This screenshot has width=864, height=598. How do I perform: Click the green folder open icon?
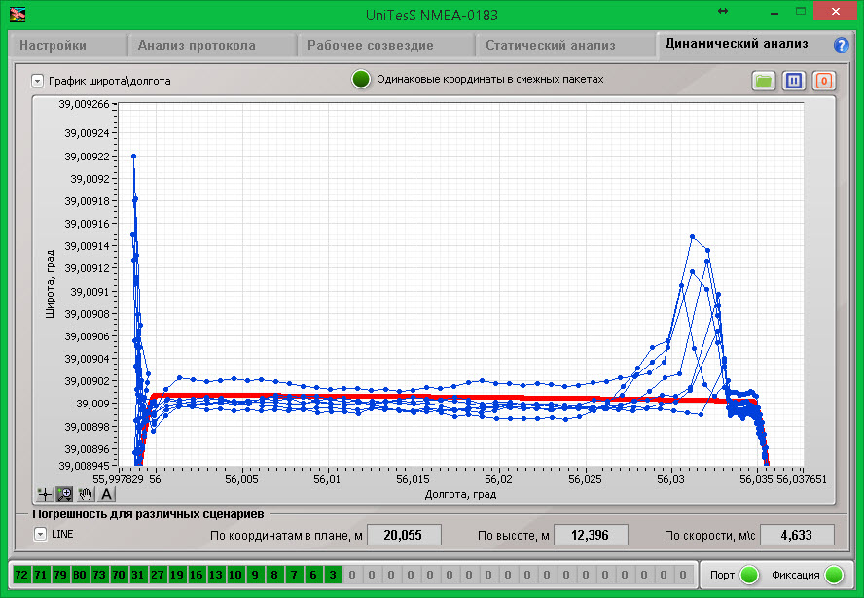tap(764, 81)
